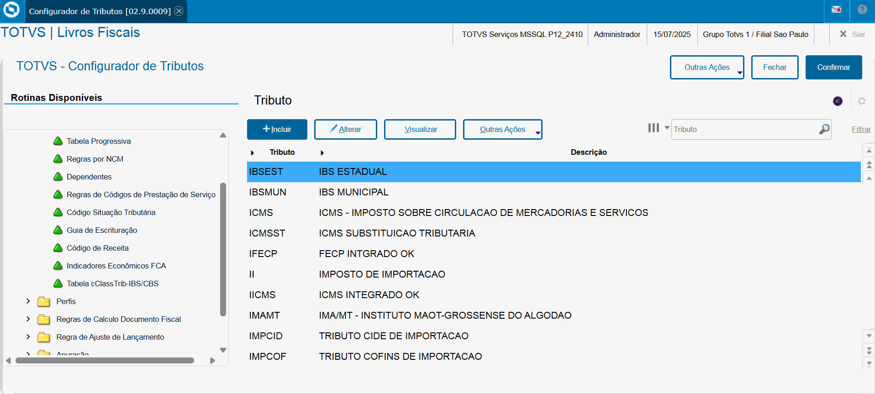
Task: Page up in the tributo grid
Action: [x=869, y=164]
